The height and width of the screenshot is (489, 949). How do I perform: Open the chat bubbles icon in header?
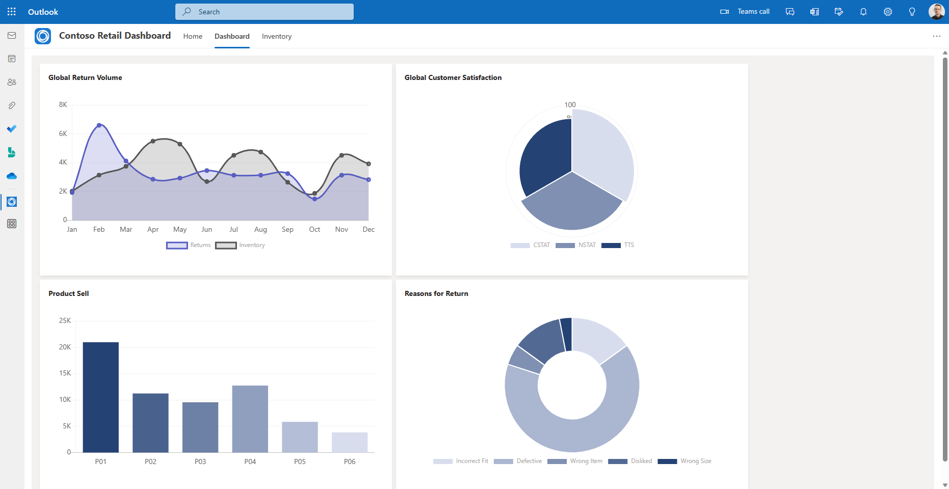click(790, 12)
